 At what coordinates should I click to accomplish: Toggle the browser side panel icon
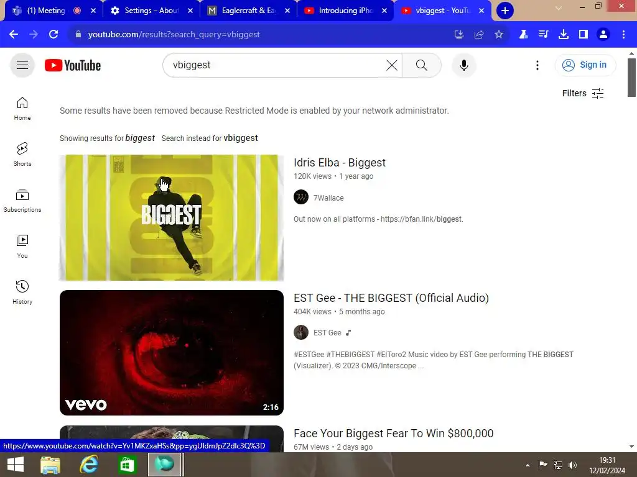click(x=583, y=34)
